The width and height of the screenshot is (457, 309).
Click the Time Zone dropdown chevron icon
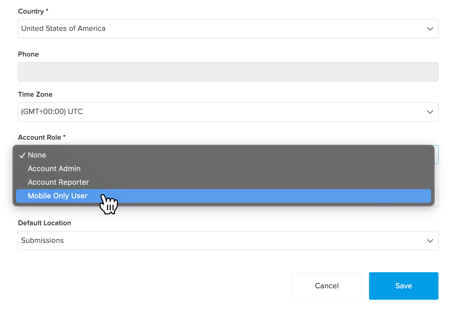click(430, 112)
